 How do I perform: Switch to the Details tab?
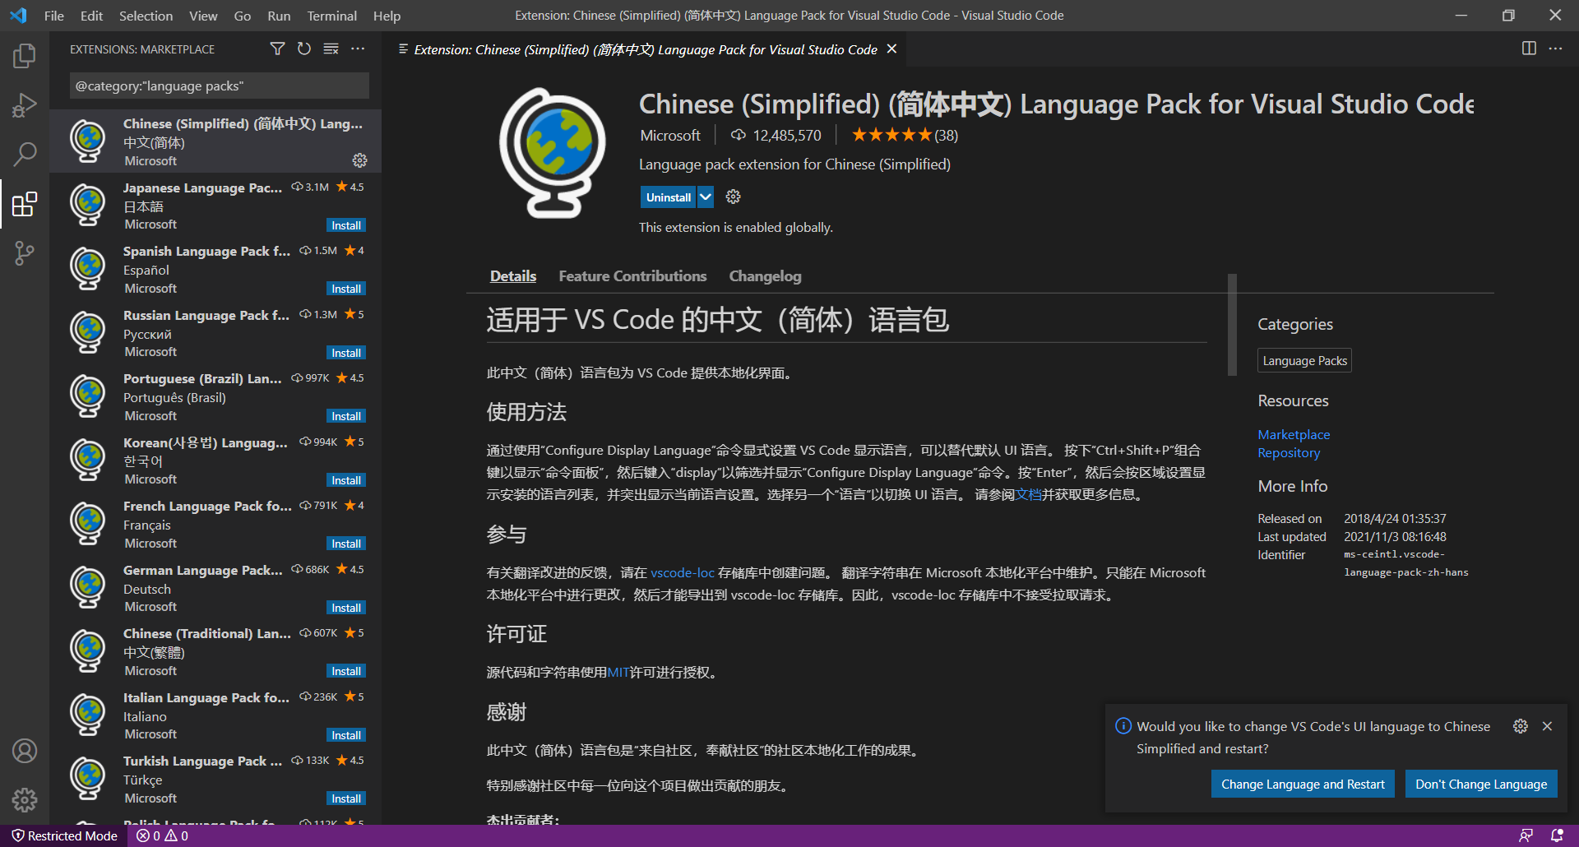tap(513, 276)
